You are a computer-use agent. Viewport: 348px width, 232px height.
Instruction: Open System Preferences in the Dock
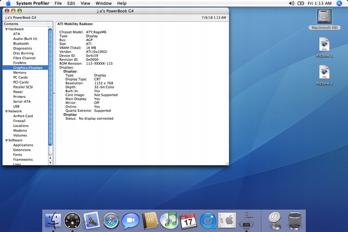click(x=227, y=220)
